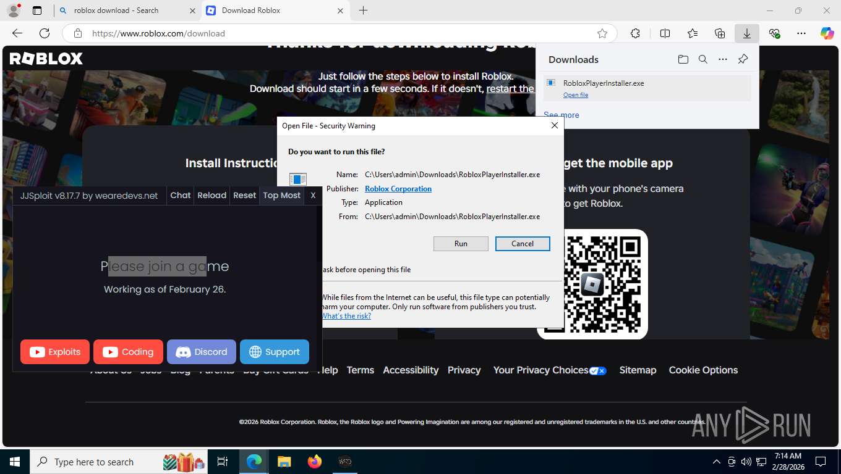The width and height of the screenshot is (841, 474).
Task: Open Accessibility footer link
Action: [x=411, y=370]
